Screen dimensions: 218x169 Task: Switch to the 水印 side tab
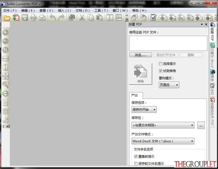pos(212,89)
